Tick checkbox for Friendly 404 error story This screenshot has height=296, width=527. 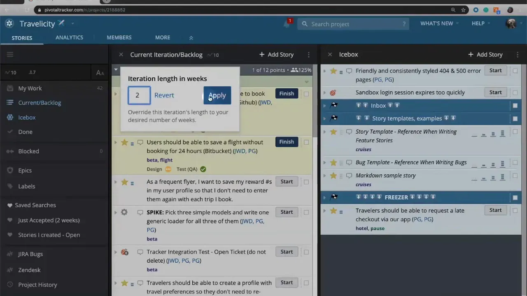(515, 71)
